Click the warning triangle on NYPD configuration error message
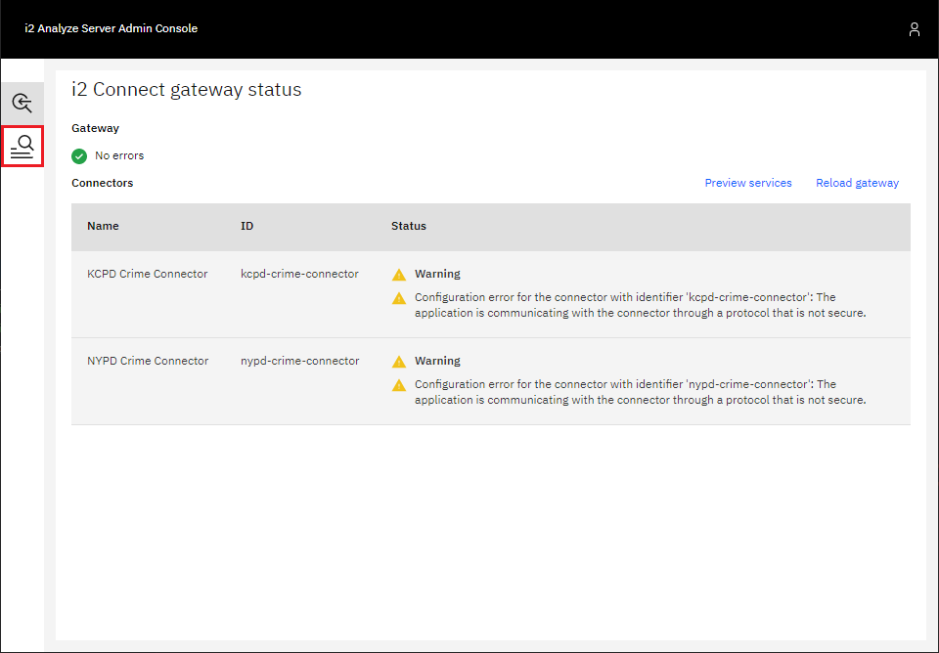939x653 pixels. [399, 385]
